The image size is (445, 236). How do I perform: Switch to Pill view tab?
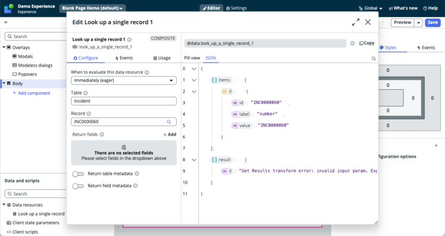(192, 58)
